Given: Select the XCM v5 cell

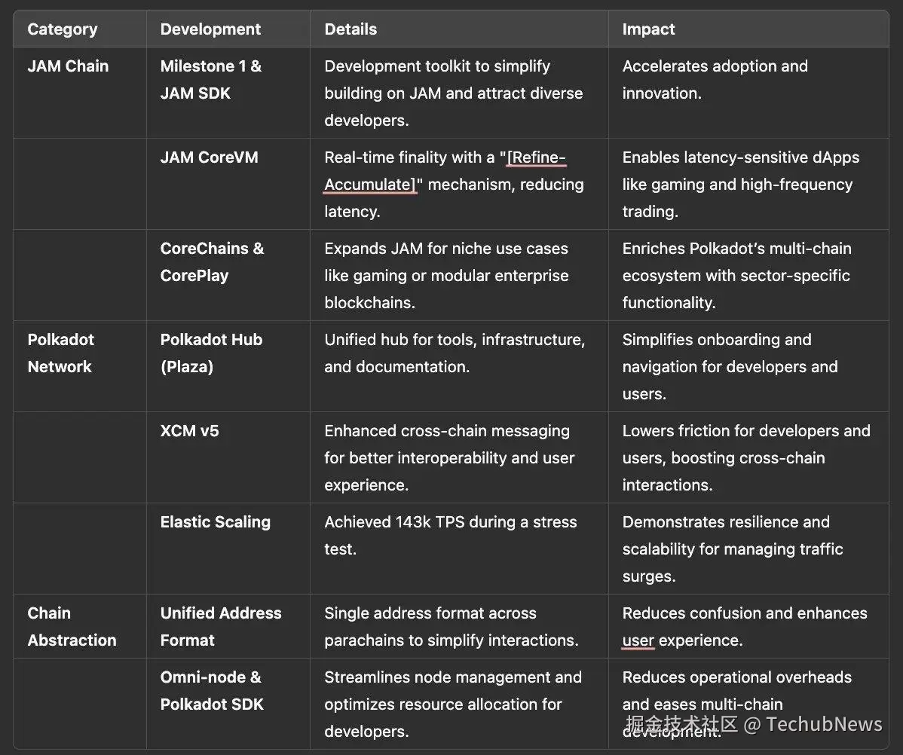Looking at the screenshot, I should click(x=189, y=431).
